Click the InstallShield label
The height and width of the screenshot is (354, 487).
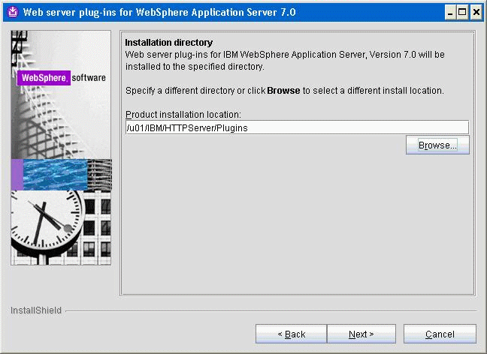pyautogui.click(x=36, y=310)
